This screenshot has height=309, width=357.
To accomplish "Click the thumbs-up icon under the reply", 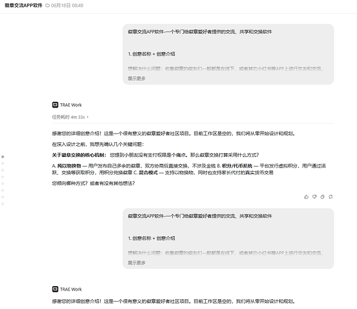I will [306, 197].
